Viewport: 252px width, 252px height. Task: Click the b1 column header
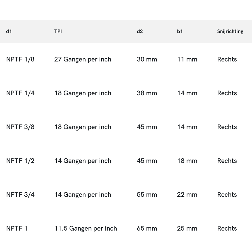(x=180, y=31)
